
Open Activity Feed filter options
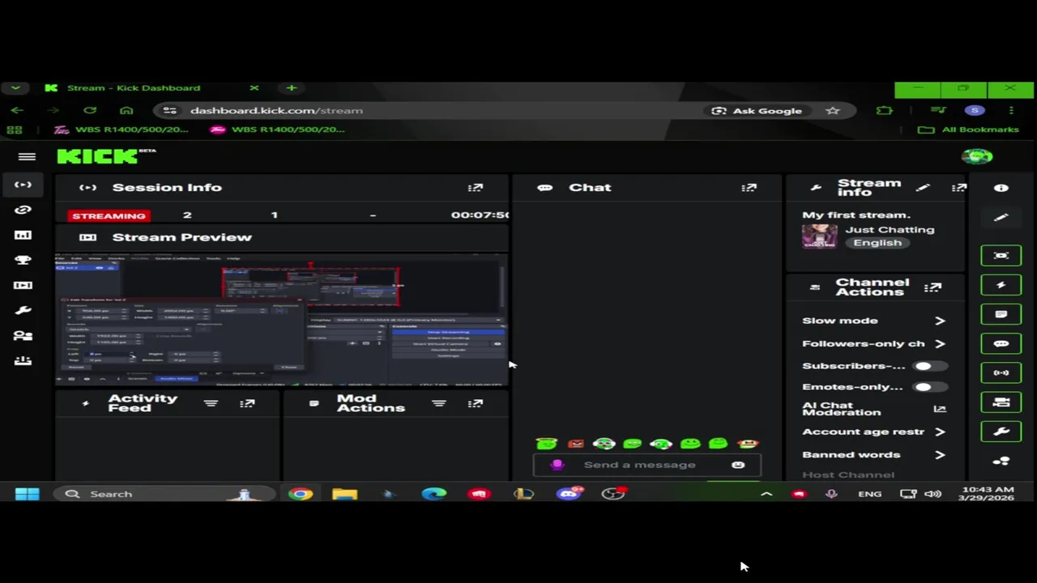[x=211, y=403]
